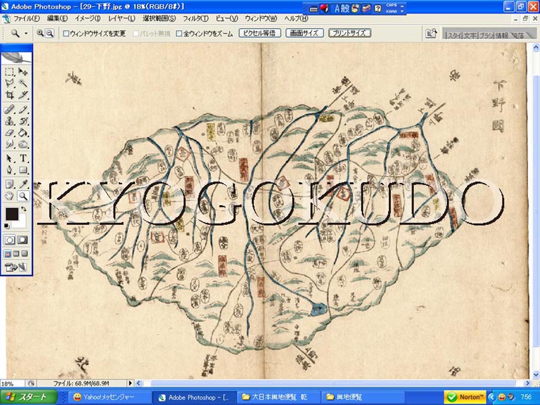Open the status bar info arrow menu
Screen dimensions: 540x405
point(130,383)
